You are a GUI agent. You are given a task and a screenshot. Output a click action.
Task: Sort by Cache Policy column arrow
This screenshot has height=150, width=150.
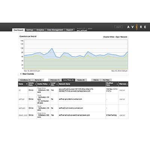tap(49, 84)
